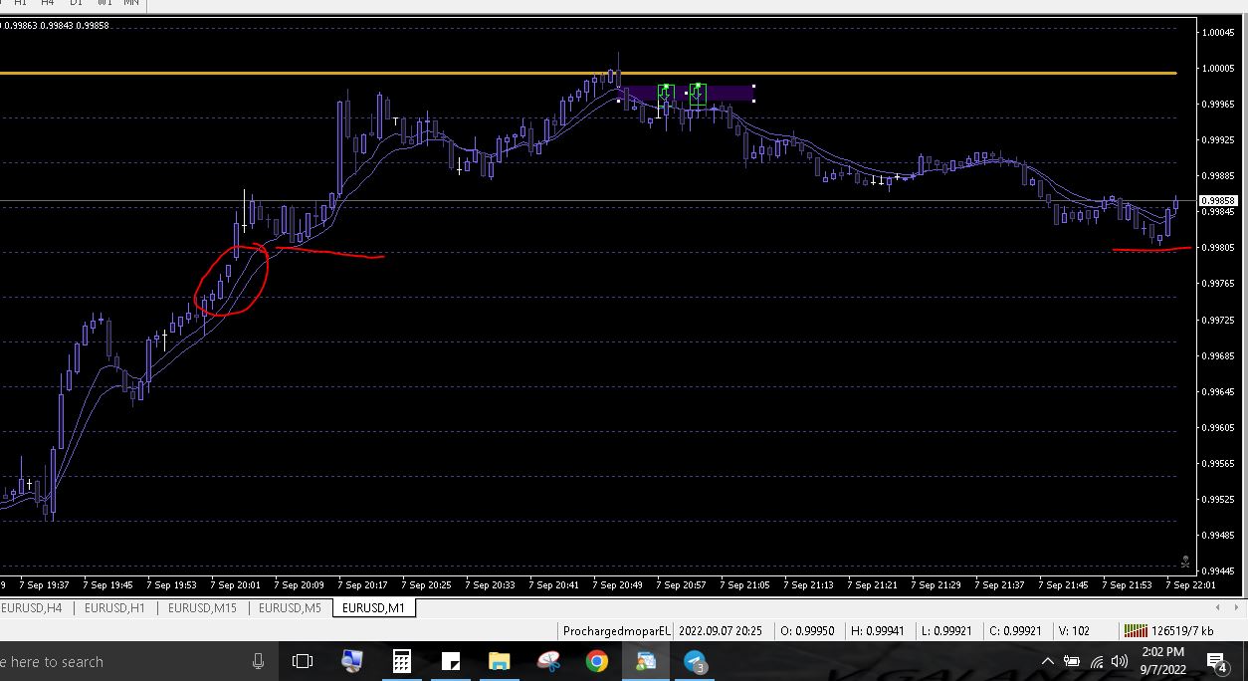
Task: Click the OHLC values text at chart top-left
Action: 56,26
